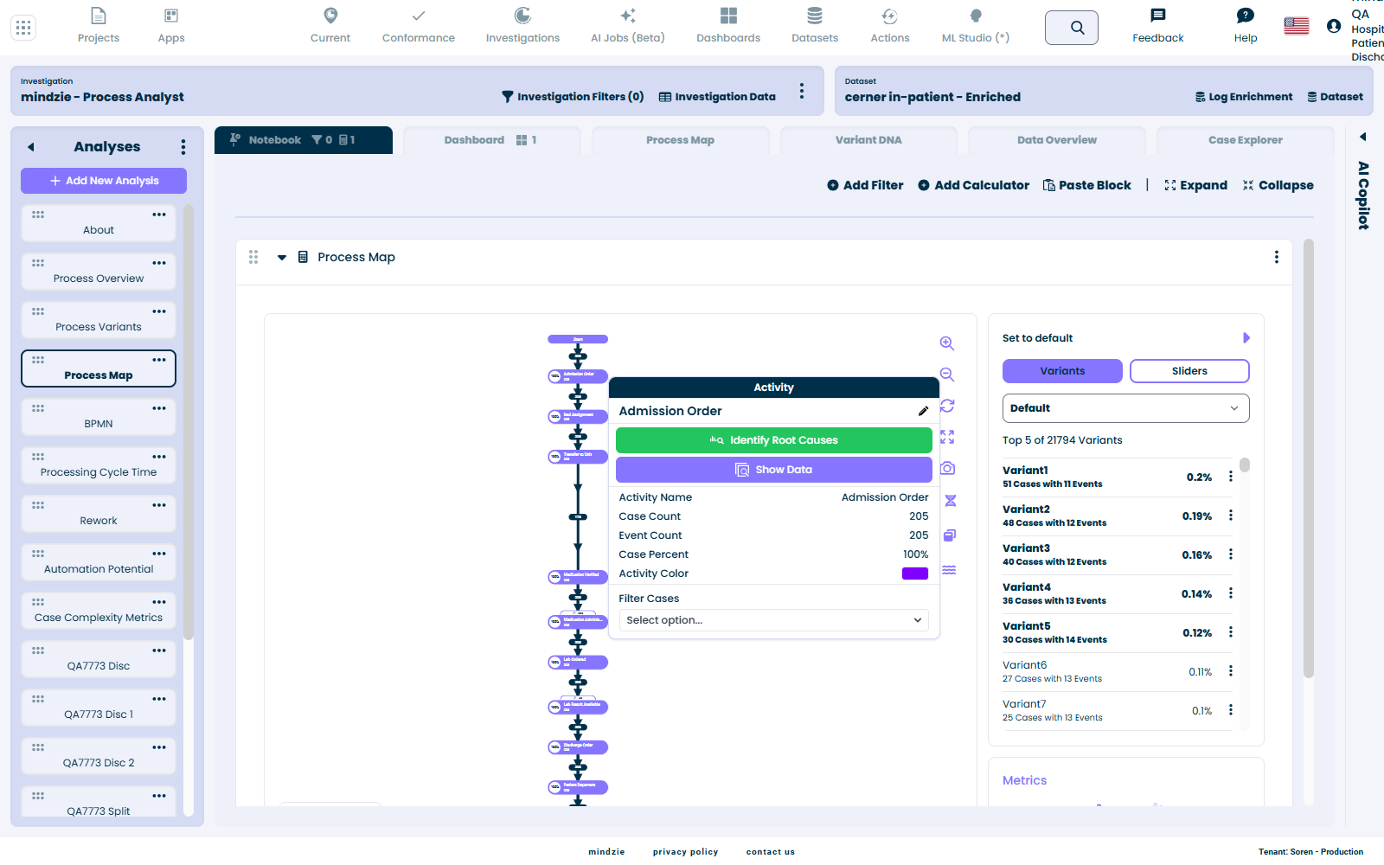Screen dimensions: 1384x865
Task: Click Identify Root Causes button
Action: [x=773, y=440]
